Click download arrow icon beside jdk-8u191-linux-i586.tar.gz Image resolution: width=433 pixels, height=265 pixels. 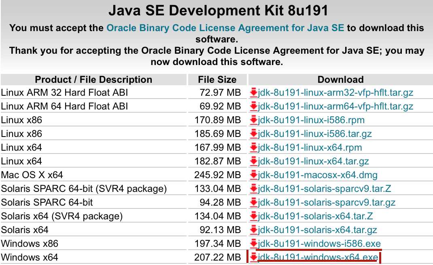pyautogui.click(x=253, y=134)
